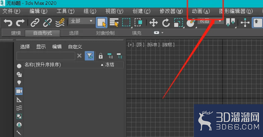This screenshot has width=263, height=137.
Task: Open the [顶] viewport view menu
Action: 140,45
